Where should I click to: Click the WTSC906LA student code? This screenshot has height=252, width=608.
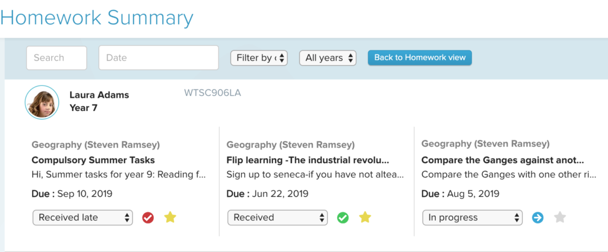tap(213, 93)
